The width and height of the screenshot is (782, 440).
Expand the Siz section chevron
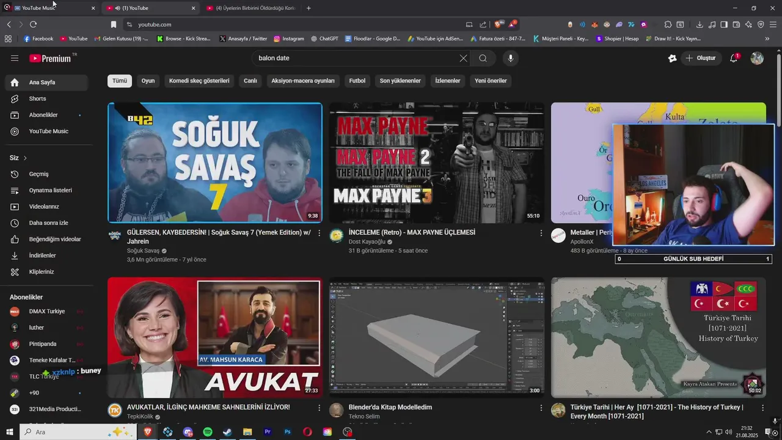(25, 158)
